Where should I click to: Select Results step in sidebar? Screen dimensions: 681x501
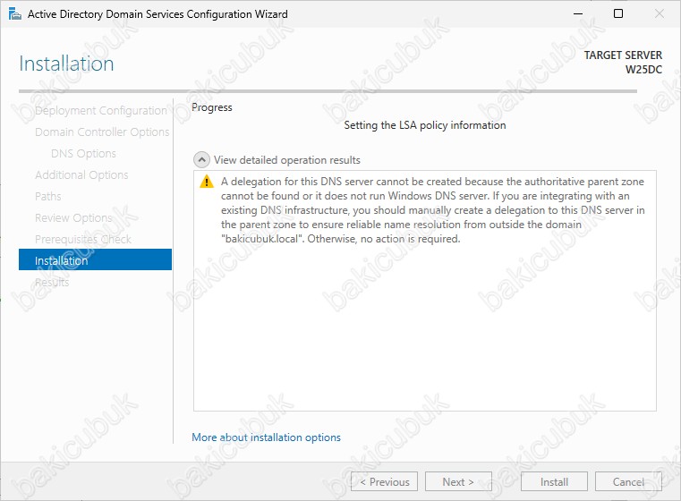pyautogui.click(x=52, y=282)
